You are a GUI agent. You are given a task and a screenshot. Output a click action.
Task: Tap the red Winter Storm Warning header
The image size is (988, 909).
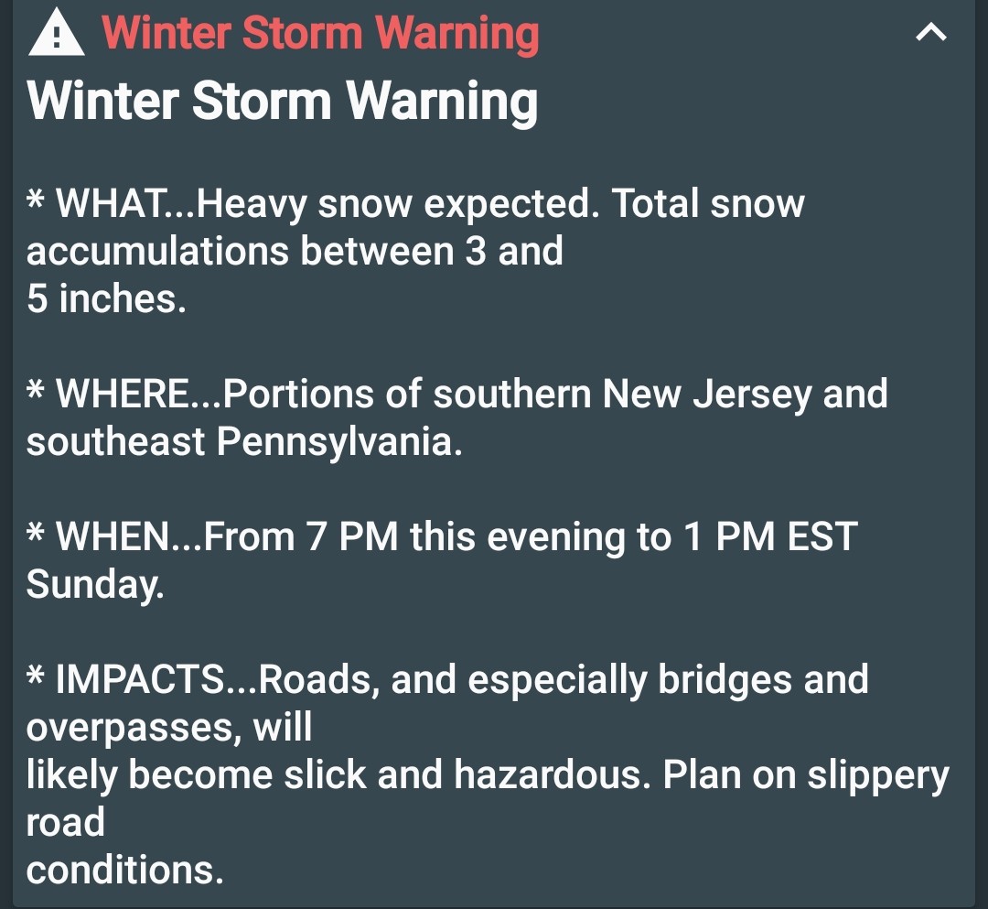point(320,33)
